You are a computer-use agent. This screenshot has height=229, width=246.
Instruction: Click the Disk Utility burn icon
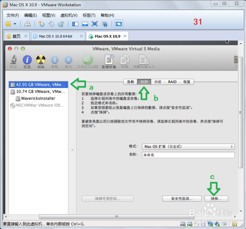pyautogui.click(x=41, y=62)
